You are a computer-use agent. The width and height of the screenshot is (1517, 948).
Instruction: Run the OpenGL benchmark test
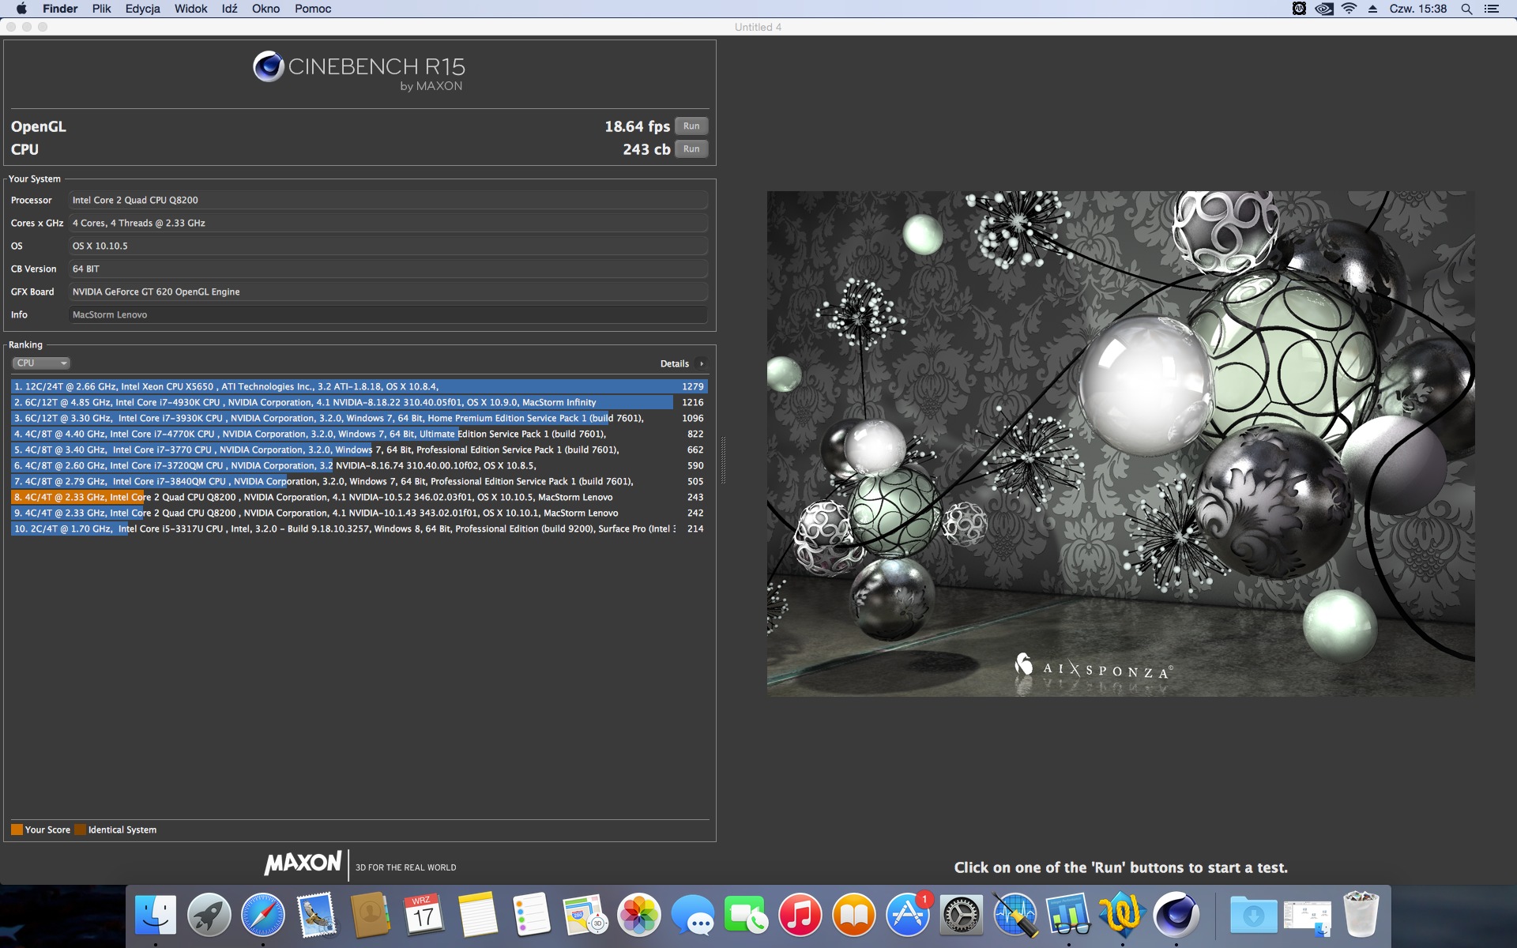click(x=691, y=126)
